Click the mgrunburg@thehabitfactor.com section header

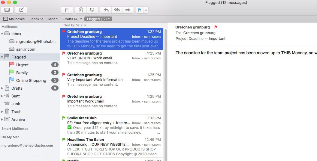[27, 145]
